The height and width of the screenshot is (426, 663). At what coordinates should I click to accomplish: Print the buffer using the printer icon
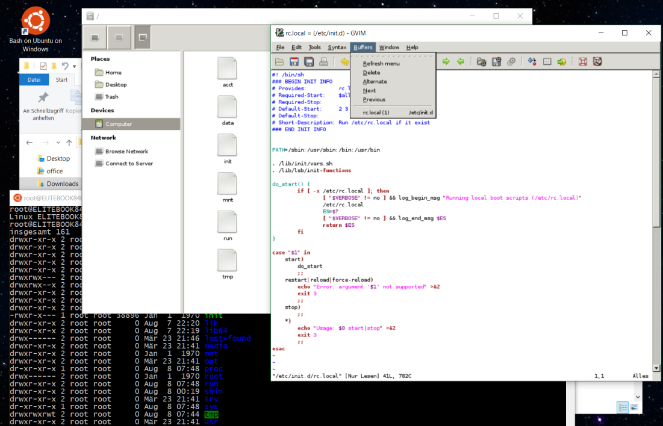(324, 61)
